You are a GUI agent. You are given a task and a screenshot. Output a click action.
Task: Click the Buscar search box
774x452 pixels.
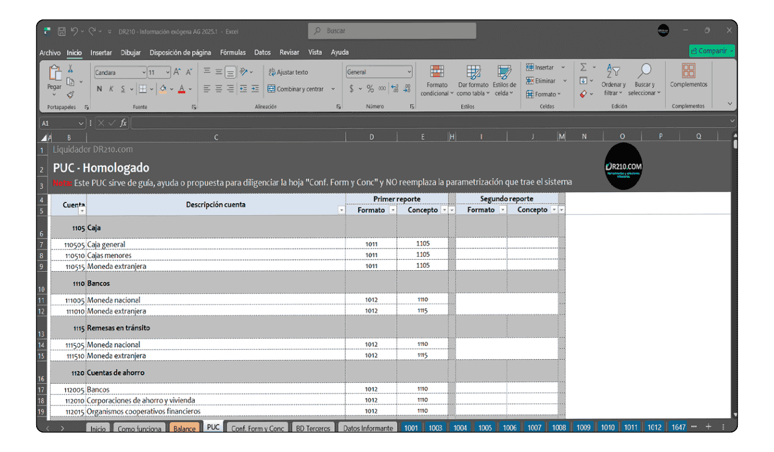(392, 31)
